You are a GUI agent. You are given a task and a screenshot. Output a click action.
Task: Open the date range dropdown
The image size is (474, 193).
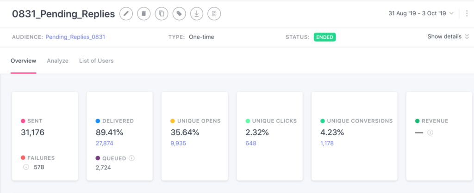tap(421, 13)
